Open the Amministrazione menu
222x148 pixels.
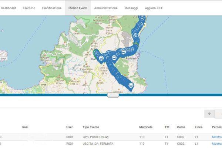(x=106, y=8)
